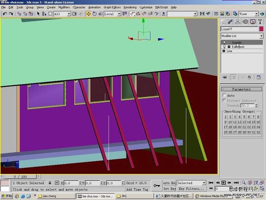This screenshot has width=266, height=200.
Task: Collapse the Parameters rollout
Action: [x=241, y=89]
